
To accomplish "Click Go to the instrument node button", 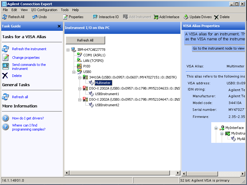I will click(x=219, y=48).
